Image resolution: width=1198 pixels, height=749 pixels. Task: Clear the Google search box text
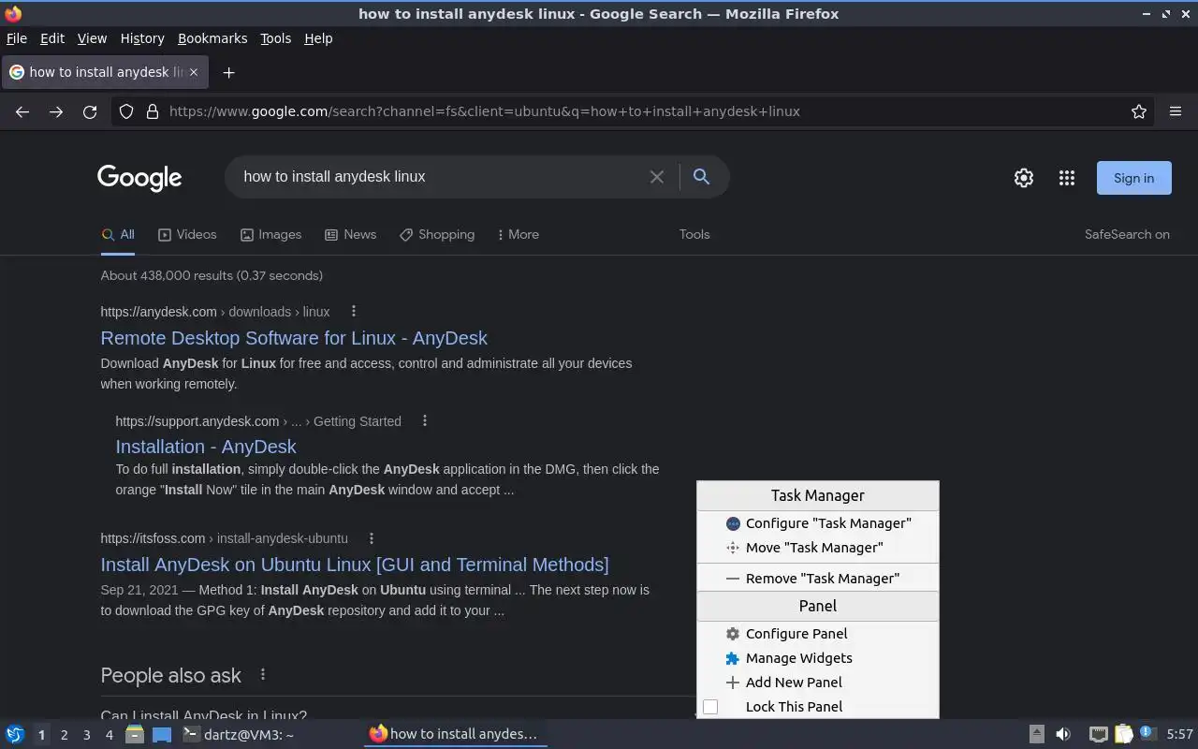(x=657, y=177)
